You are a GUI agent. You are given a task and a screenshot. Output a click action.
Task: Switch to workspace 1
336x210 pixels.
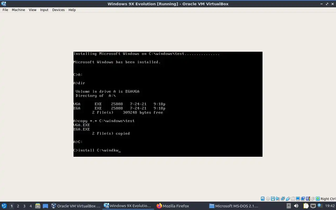pos(12,206)
